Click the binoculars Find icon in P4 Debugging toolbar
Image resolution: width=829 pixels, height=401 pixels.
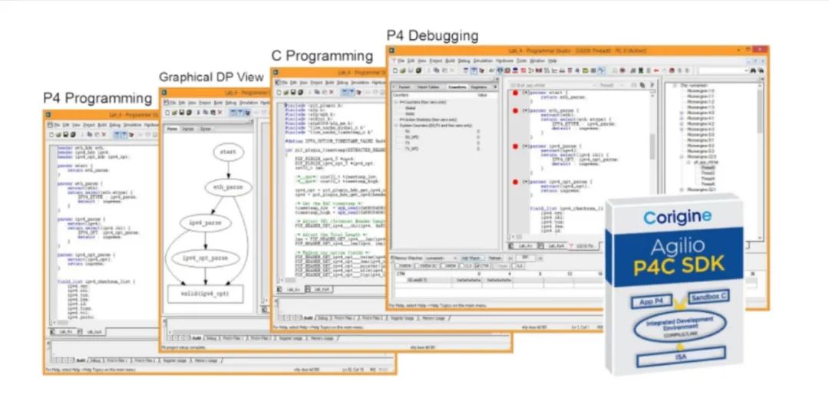(x=753, y=71)
